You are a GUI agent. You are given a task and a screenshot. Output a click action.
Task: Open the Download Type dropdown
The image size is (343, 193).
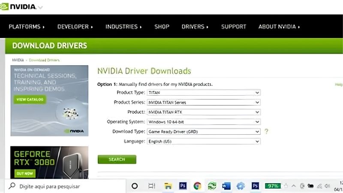tap(204, 132)
